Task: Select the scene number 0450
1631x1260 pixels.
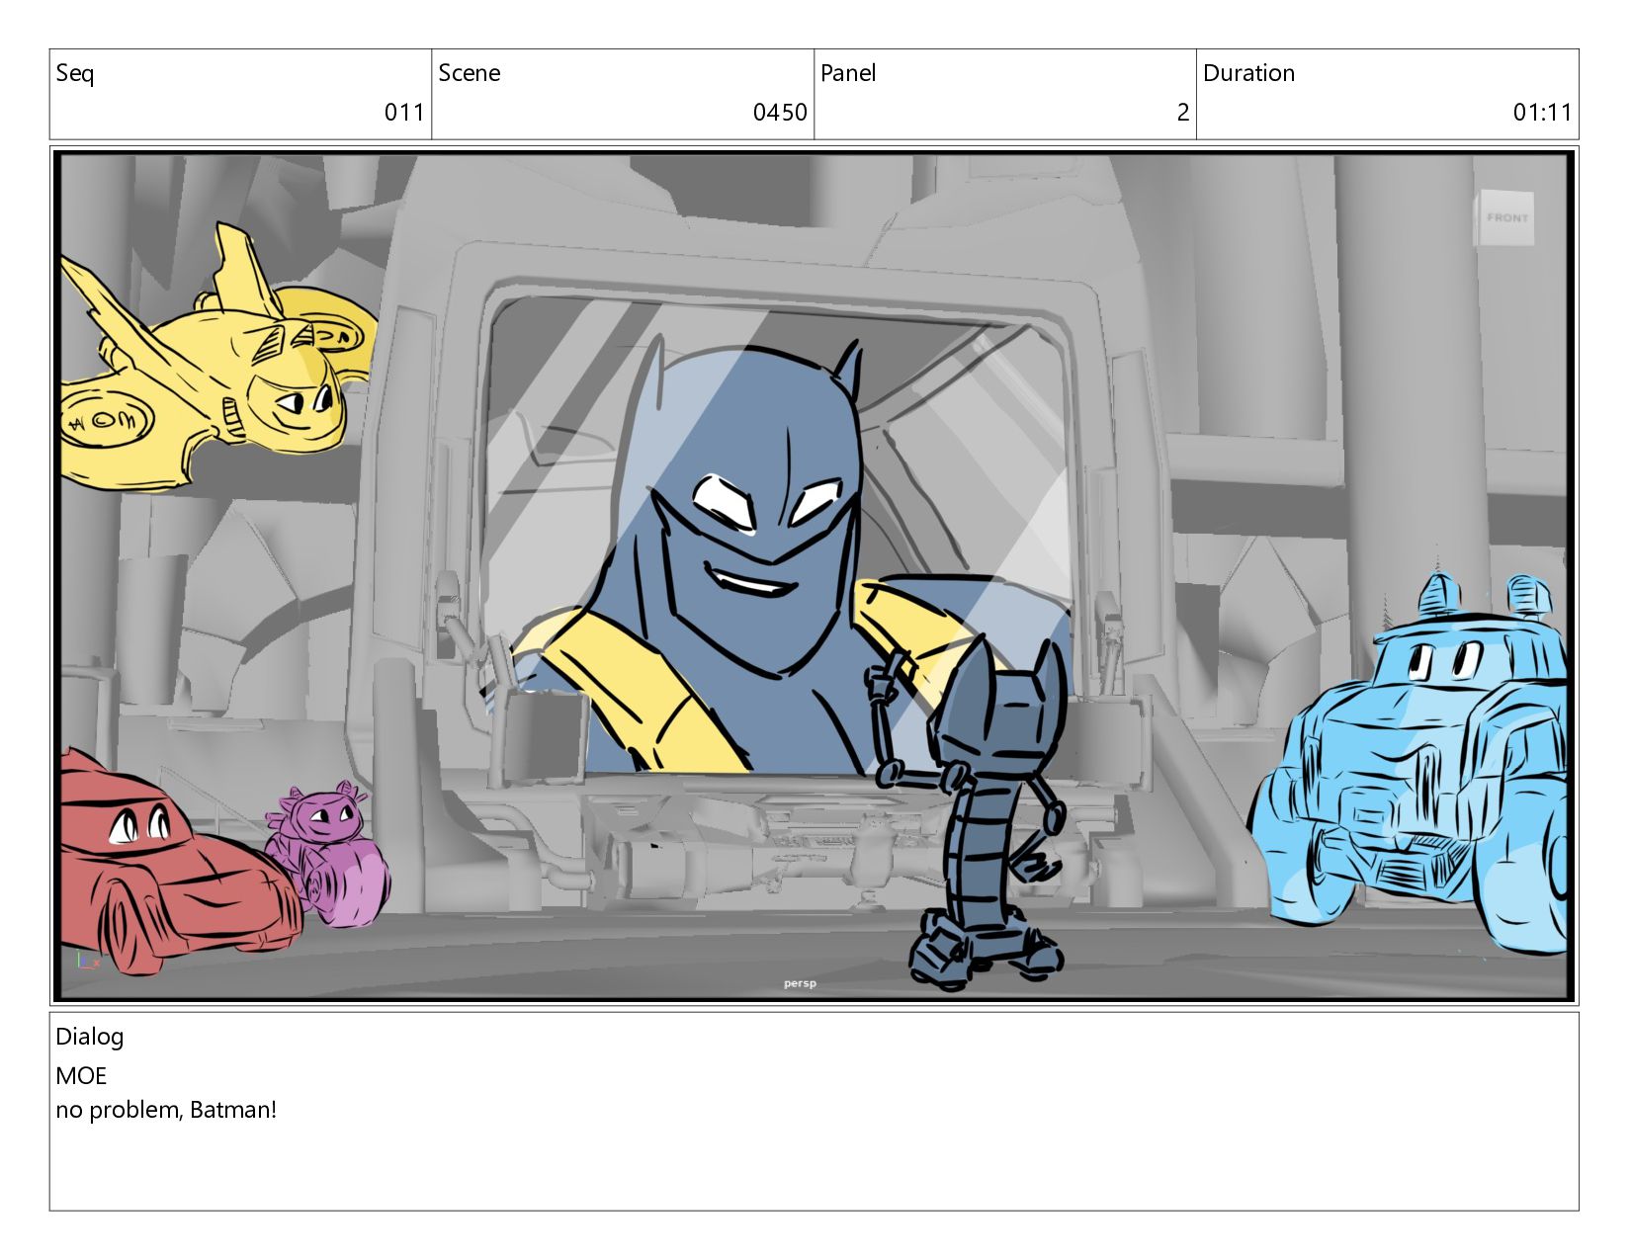Action: 780,113
